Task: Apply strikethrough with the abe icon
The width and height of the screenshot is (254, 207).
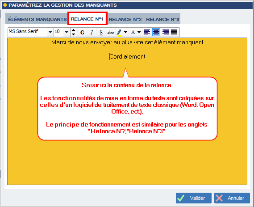Action: 110,32
